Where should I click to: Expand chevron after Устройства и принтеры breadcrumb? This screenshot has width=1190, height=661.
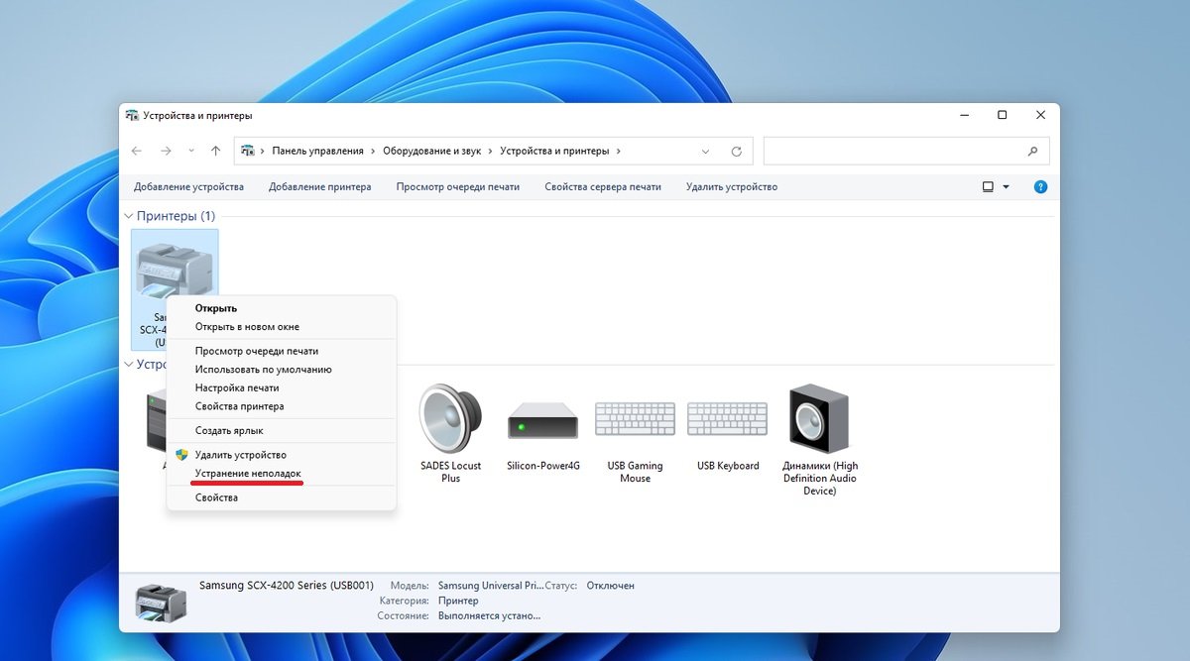pos(619,151)
